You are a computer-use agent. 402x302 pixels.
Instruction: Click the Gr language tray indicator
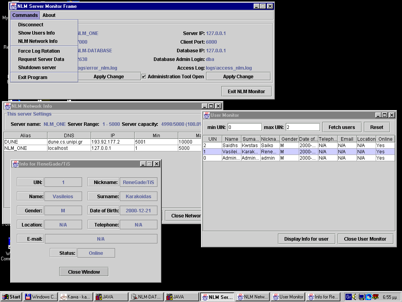pyautogui.click(x=349, y=297)
